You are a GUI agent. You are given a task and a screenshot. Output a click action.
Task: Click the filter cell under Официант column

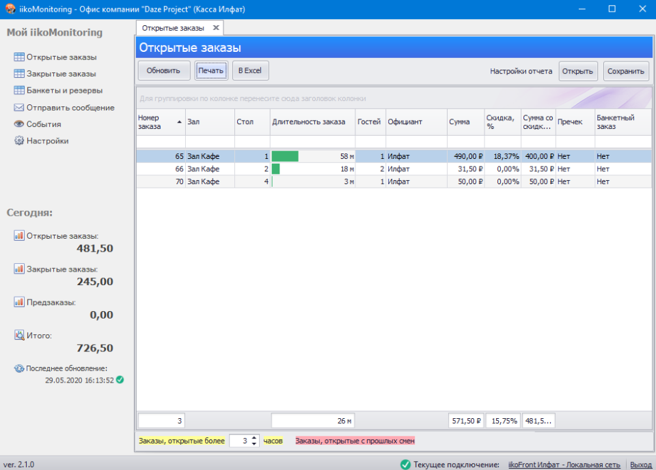click(416, 142)
